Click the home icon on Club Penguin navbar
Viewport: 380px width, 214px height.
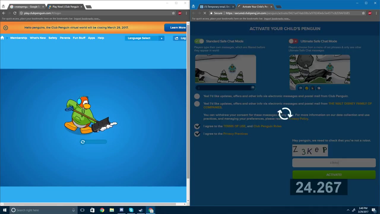[x=2, y=38]
